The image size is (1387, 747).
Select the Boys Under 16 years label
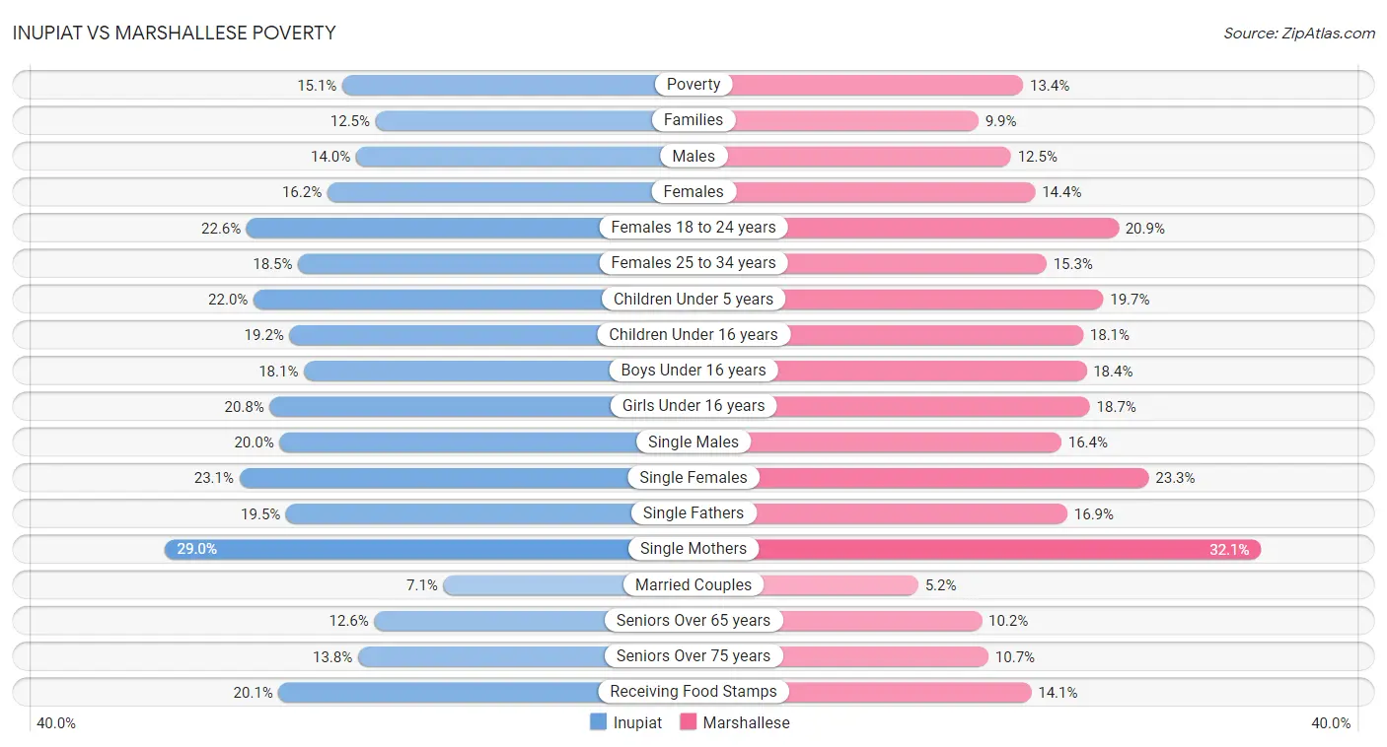[x=693, y=370]
